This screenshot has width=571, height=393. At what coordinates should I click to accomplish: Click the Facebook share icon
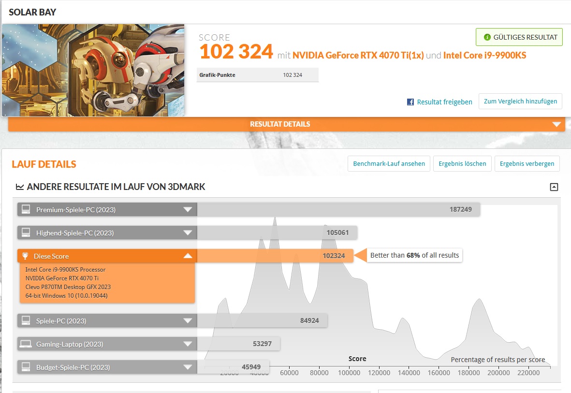coord(410,102)
